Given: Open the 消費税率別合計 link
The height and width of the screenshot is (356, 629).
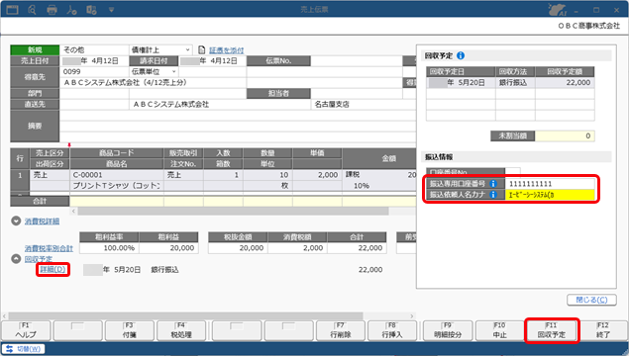Looking at the screenshot, I should pyautogui.click(x=49, y=248).
